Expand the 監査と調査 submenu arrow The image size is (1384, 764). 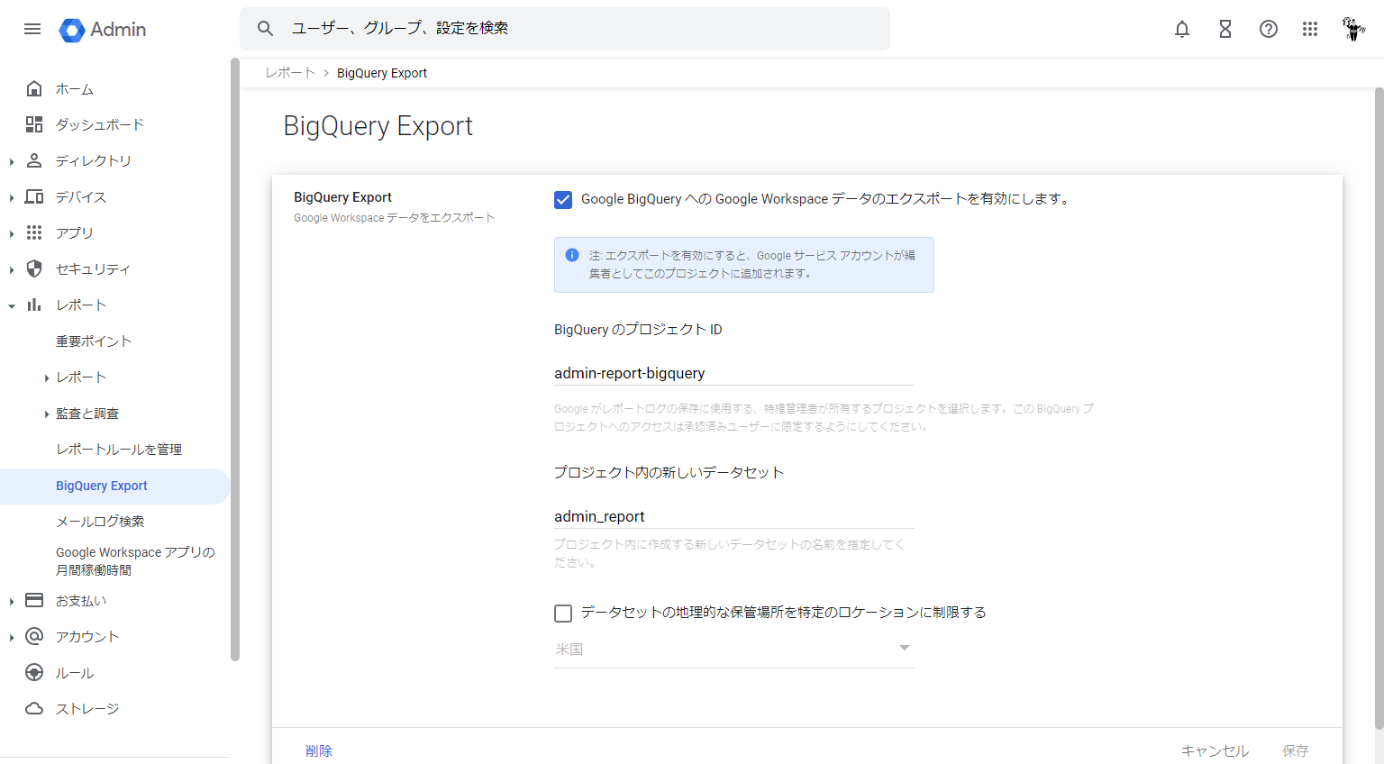47,414
